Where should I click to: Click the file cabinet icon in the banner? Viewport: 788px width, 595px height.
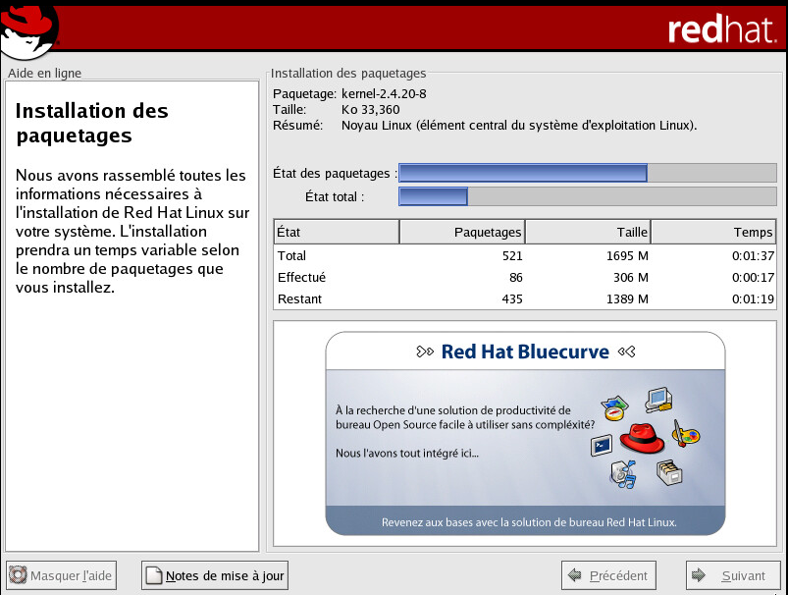pos(668,472)
